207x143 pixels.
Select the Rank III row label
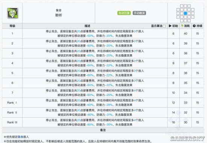pyautogui.click(x=12, y=122)
